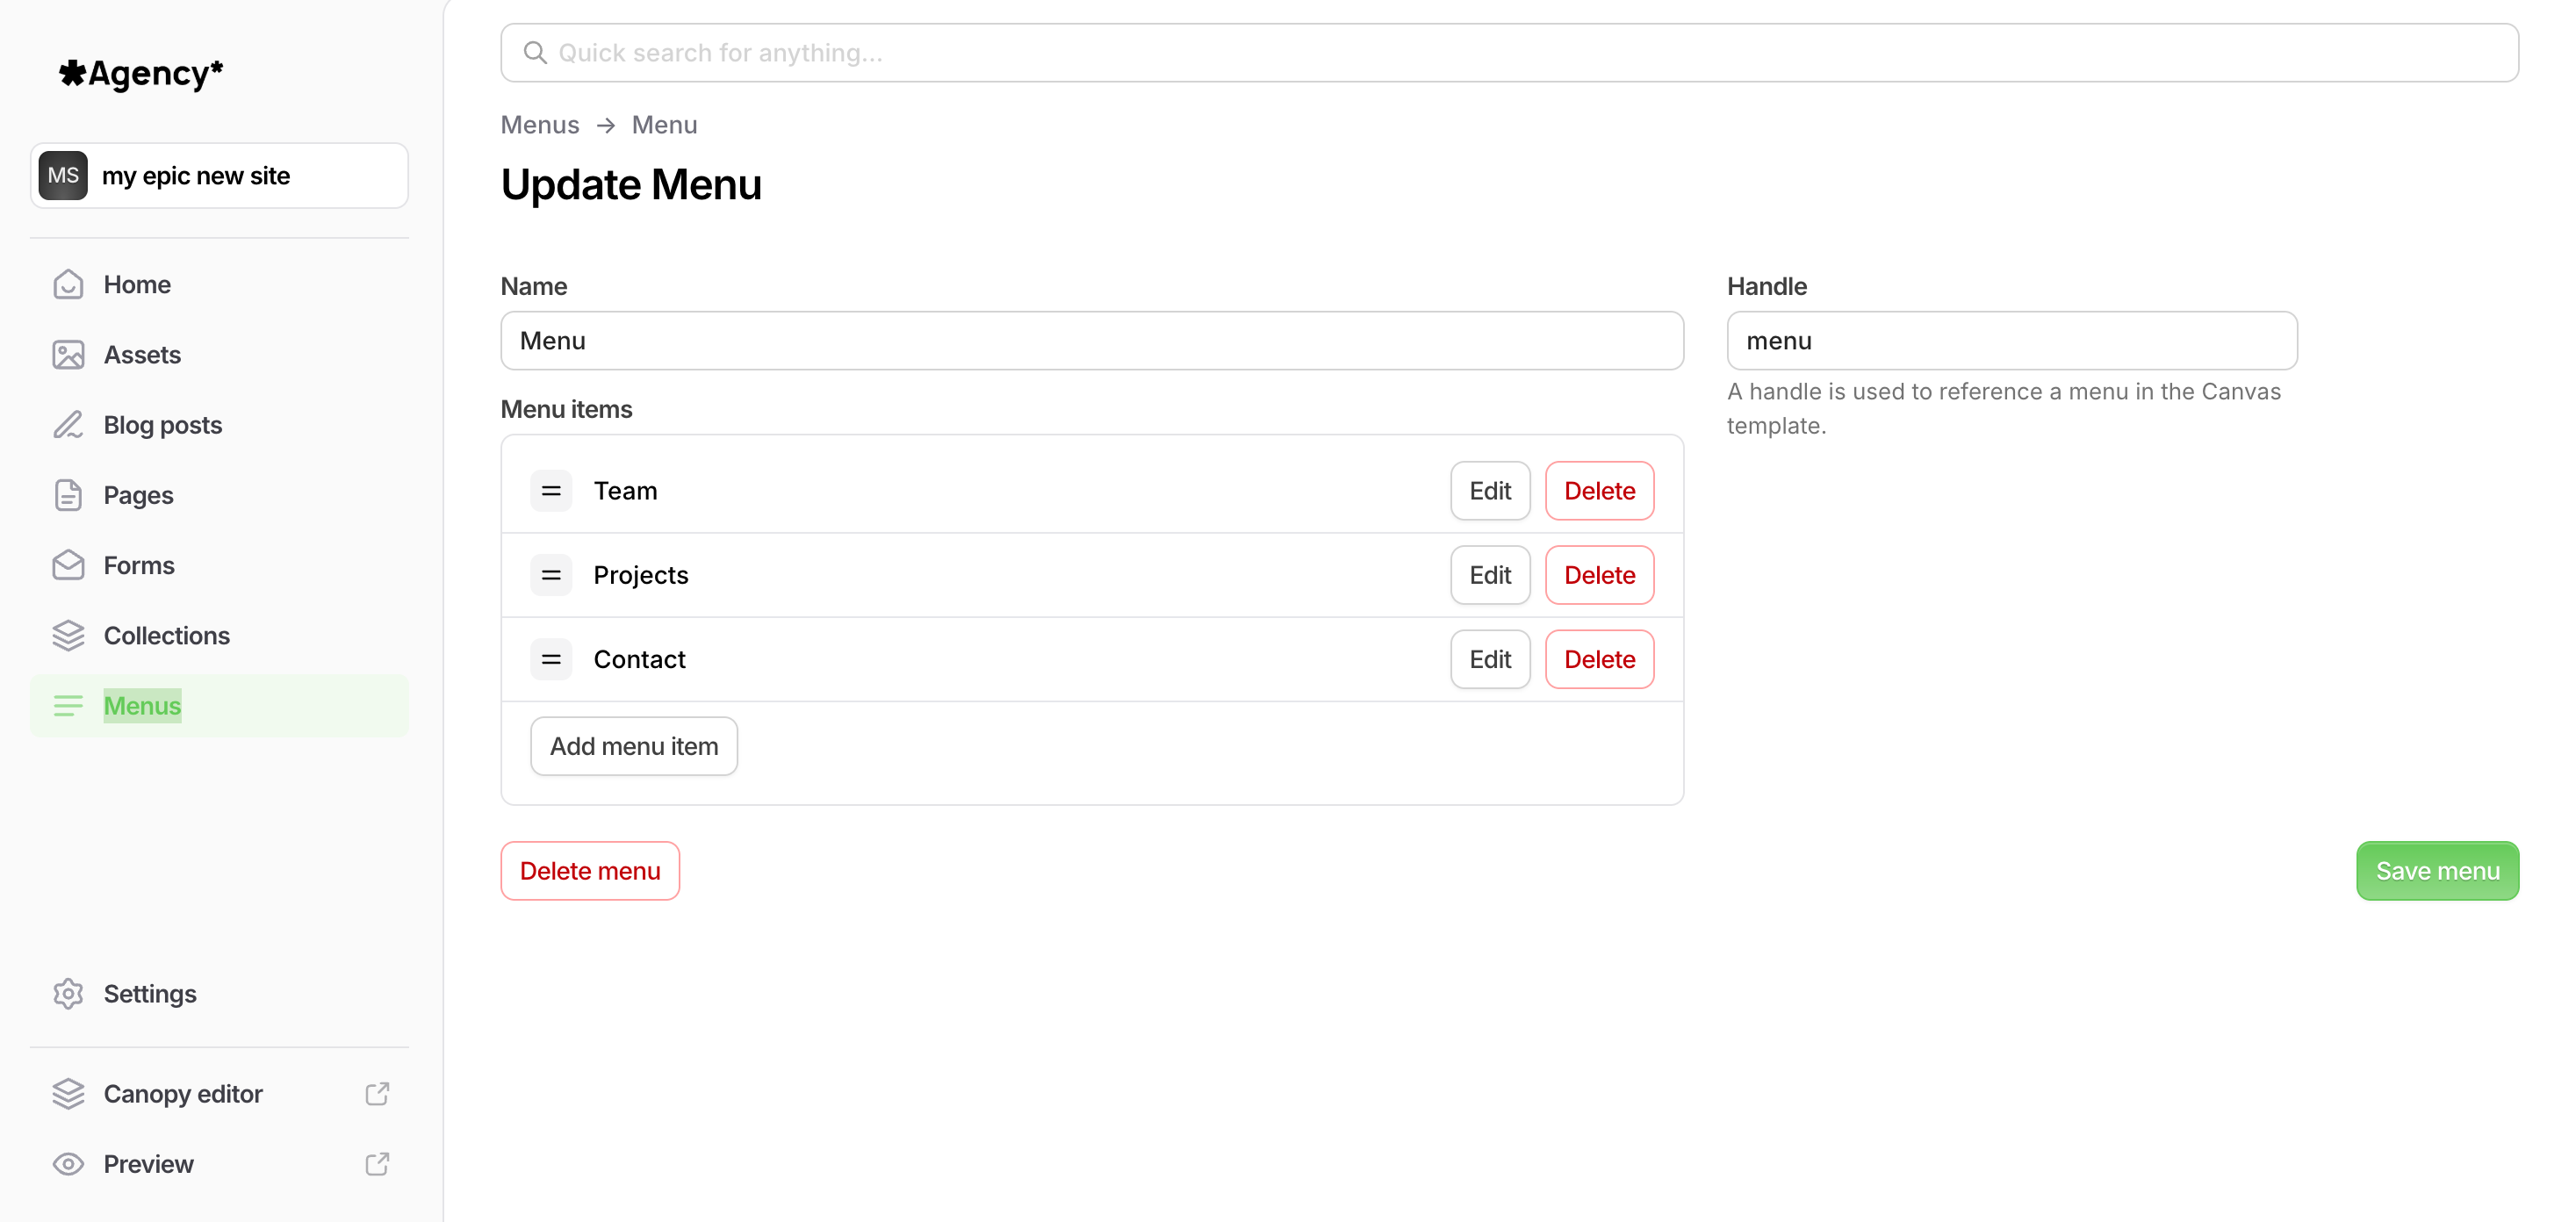Open the Menus breadcrumb link
This screenshot has width=2576, height=1222.
click(539, 124)
